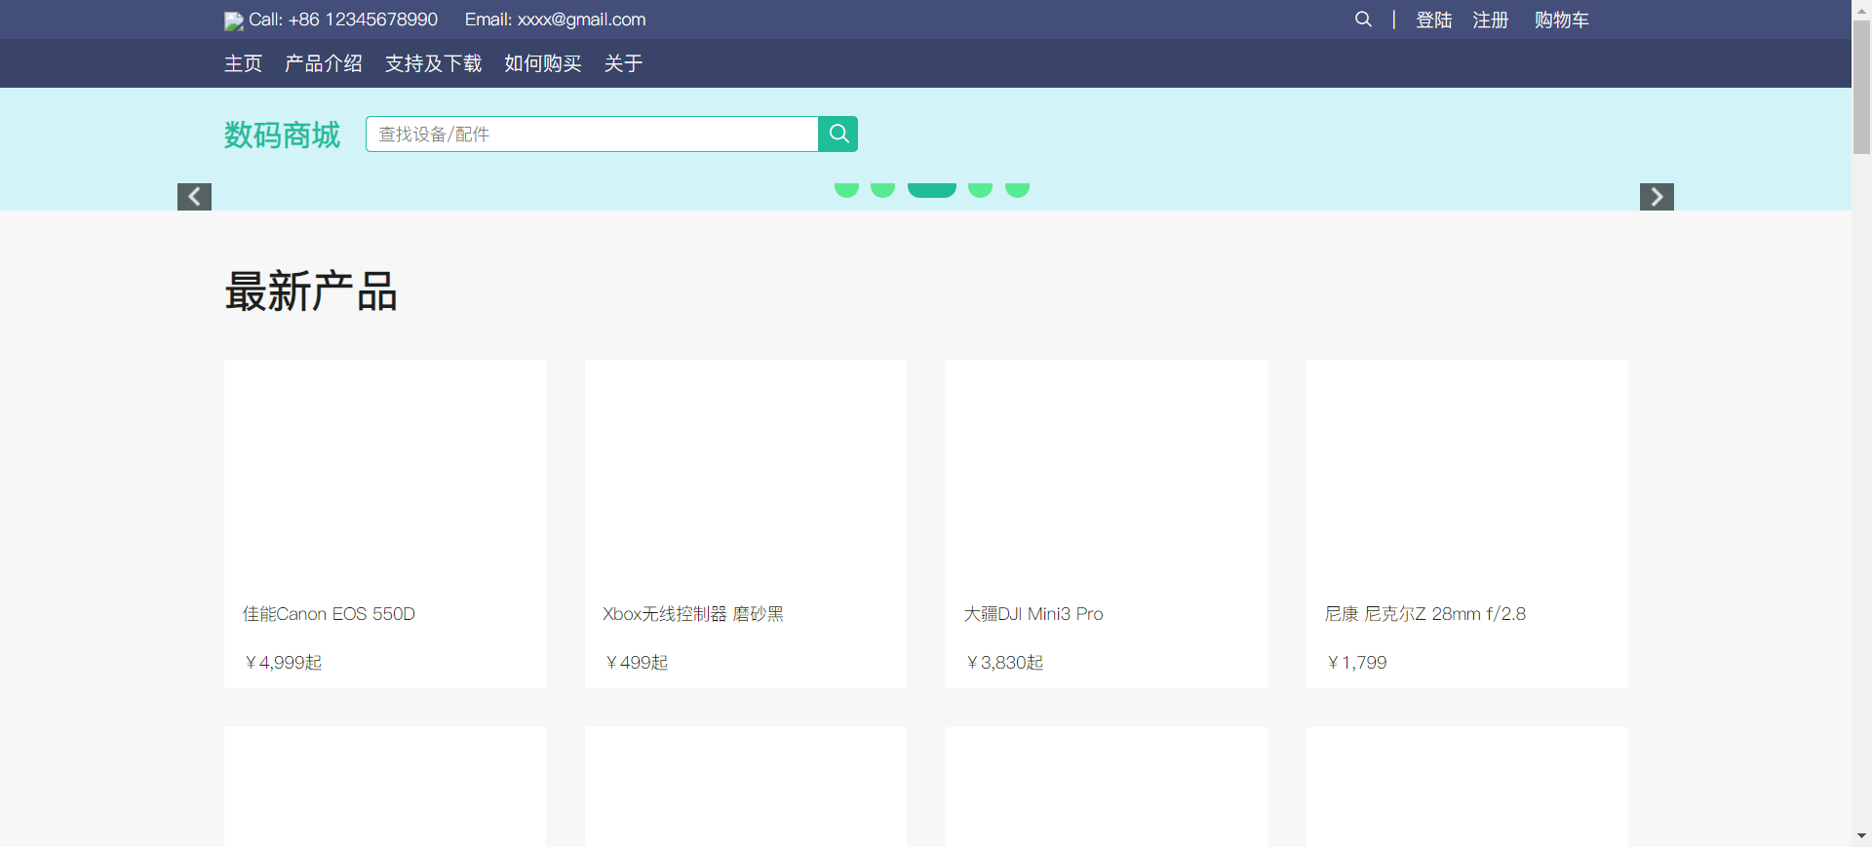Image resolution: width=1872 pixels, height=847 pixels.
Task: Click the page's vertical scrollbar thumb
Action: tap(1861, 86)
